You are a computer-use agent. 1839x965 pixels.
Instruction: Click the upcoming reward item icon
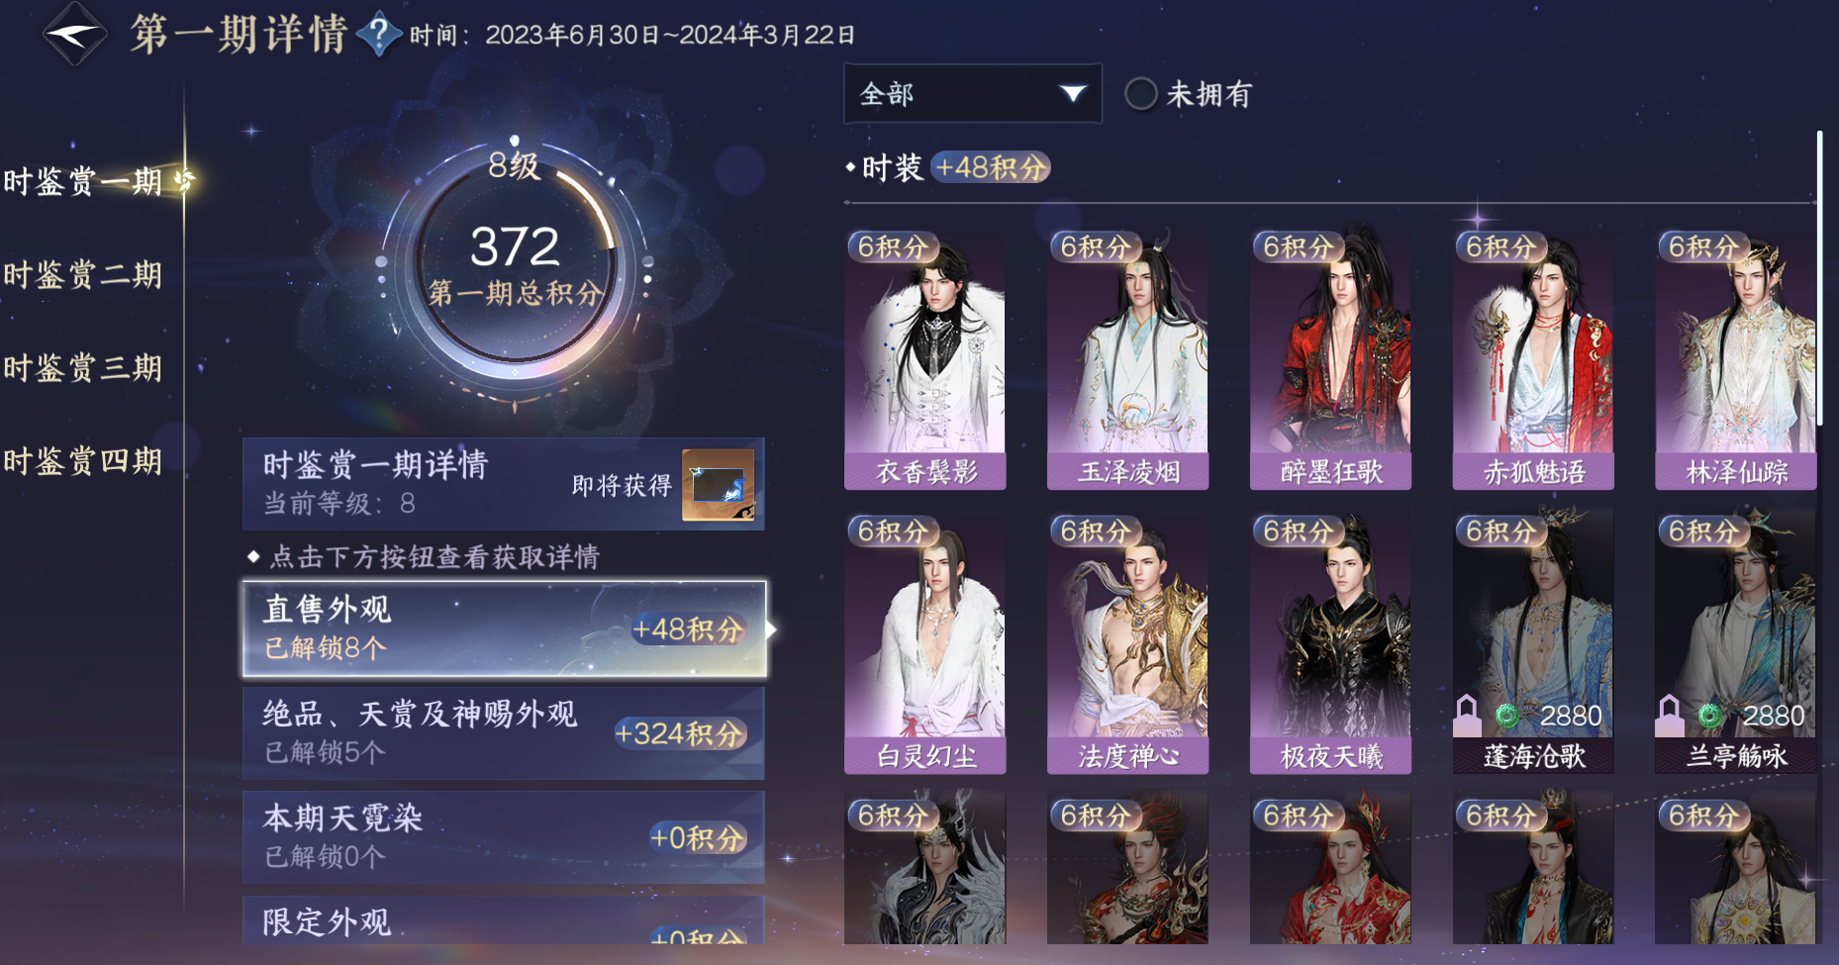pyautogui.click(x=719, y=485)
